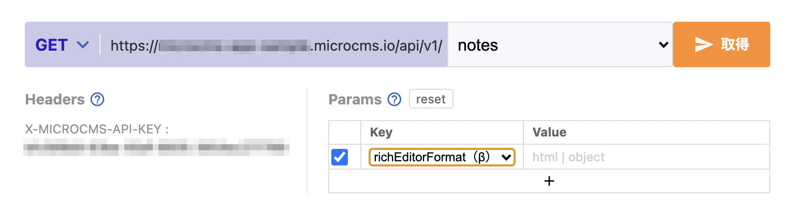Click the arrow on the notes endpoint selector

pos(663,45)
